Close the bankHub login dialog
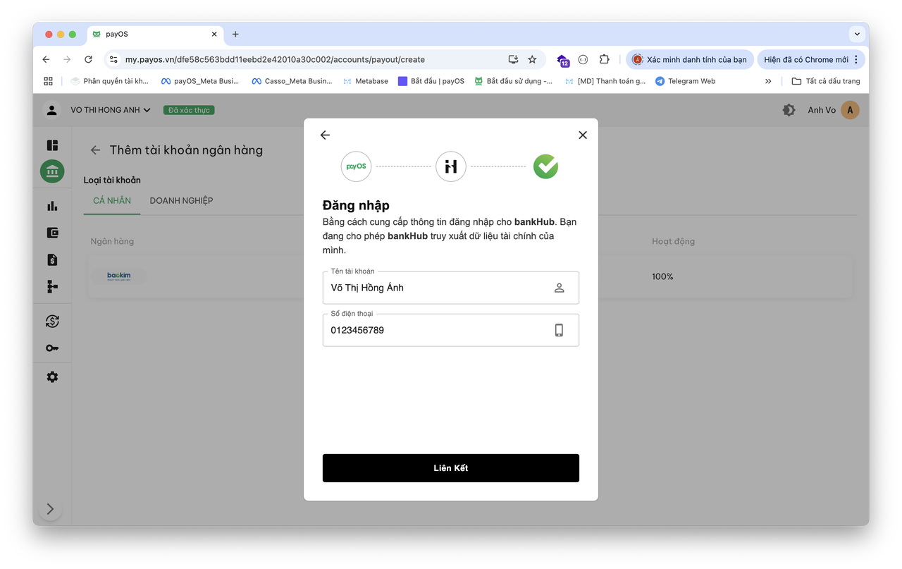The width and height of the screenshot is (902, 569). pos(583,135)
